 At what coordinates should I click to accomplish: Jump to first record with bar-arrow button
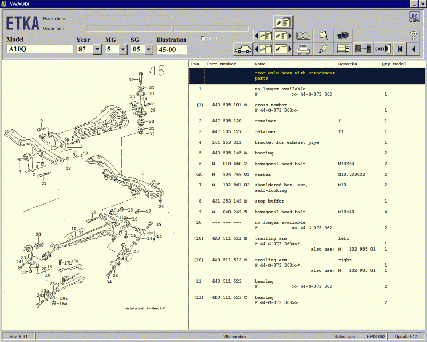point(399,49)
